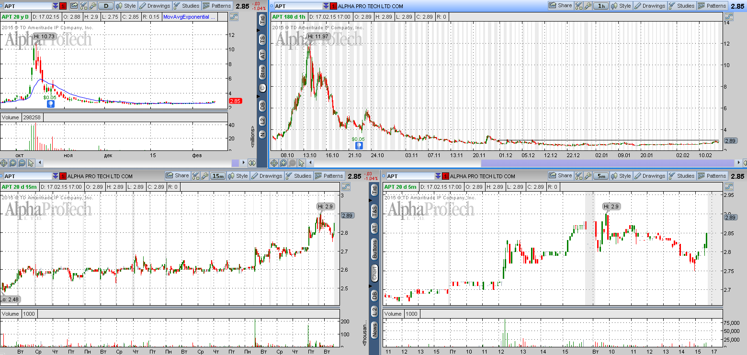747x355 pixels.
Task: Open the Btns sidebar tab in the top divider
Action: pyautogui.click(x=262, y=72)
